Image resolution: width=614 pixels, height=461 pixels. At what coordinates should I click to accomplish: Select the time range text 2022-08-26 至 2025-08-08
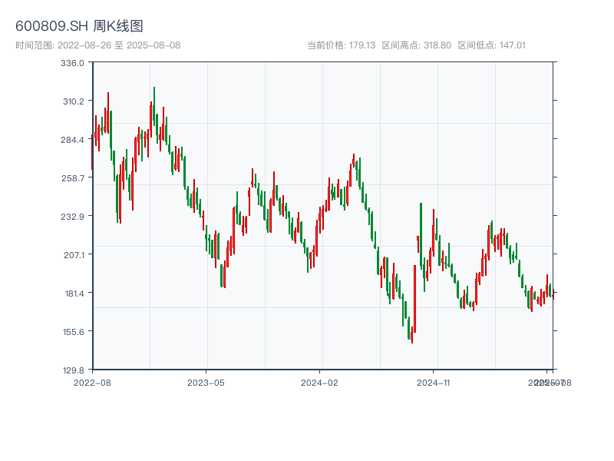(x=98, y=45)
